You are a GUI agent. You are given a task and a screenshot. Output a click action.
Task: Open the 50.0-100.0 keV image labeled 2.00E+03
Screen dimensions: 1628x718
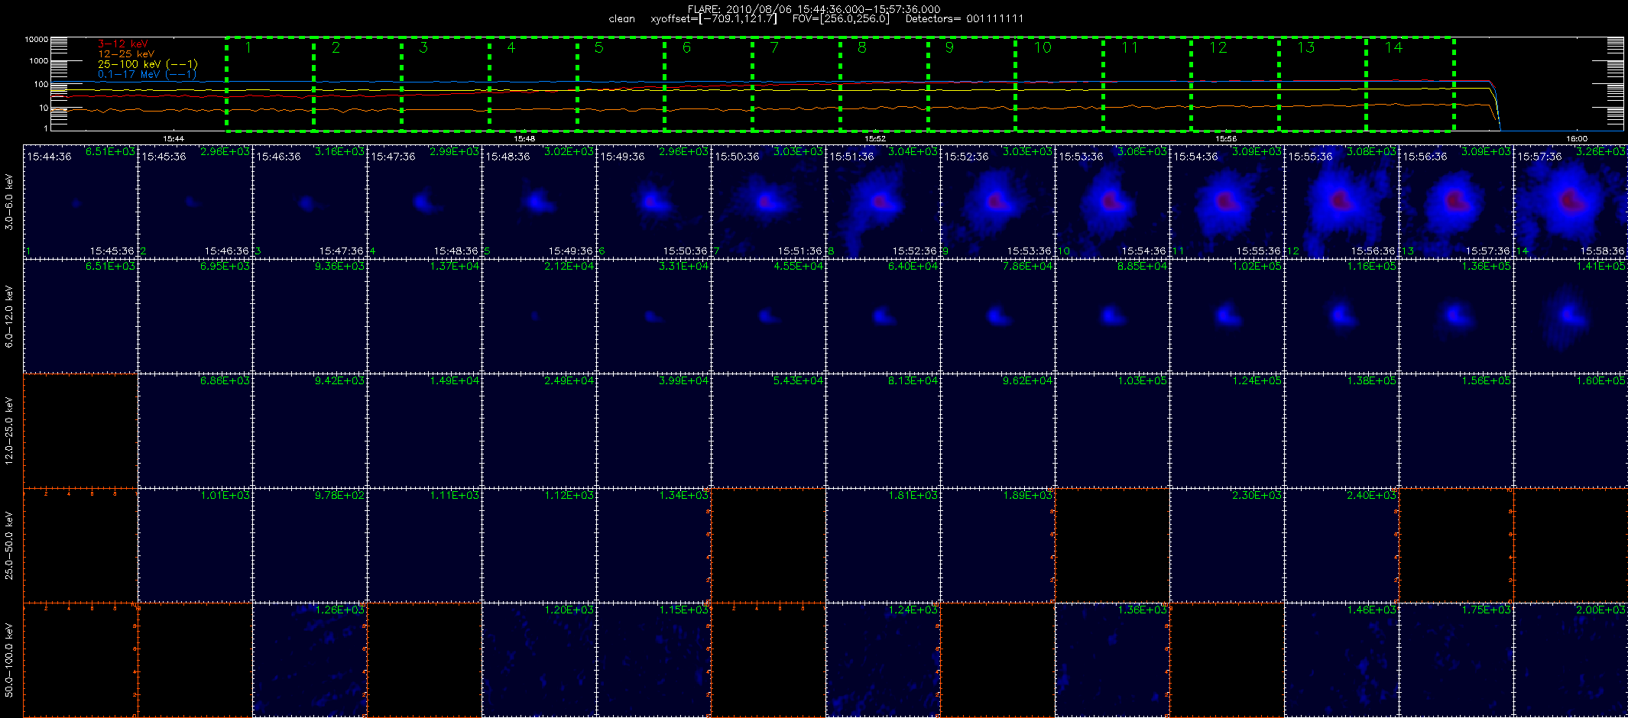pyautogui.click(x=1571, y=660)
